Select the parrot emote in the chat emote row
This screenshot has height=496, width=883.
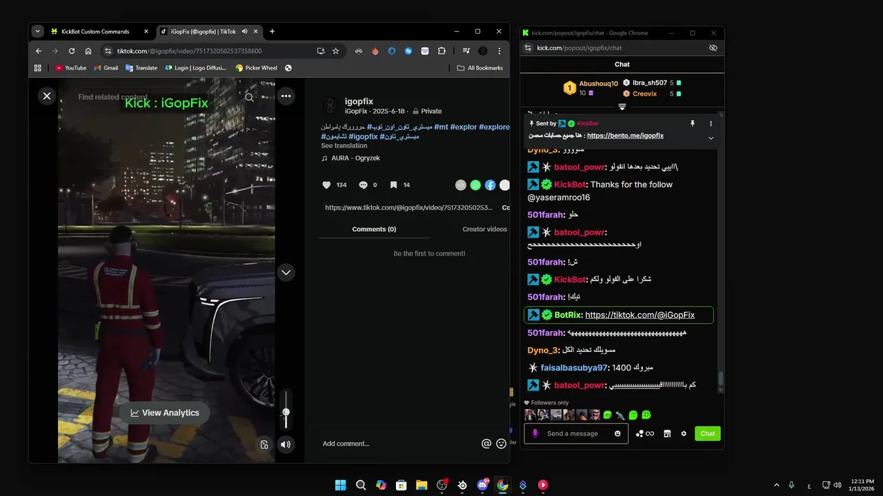tap(620, 415)
